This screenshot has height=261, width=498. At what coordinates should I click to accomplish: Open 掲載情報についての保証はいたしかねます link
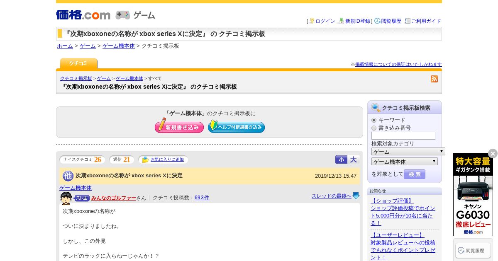click(x=398, y=64)
